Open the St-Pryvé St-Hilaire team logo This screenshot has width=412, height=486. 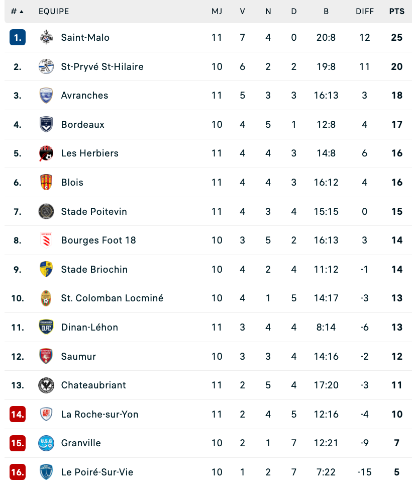point(46,66)
